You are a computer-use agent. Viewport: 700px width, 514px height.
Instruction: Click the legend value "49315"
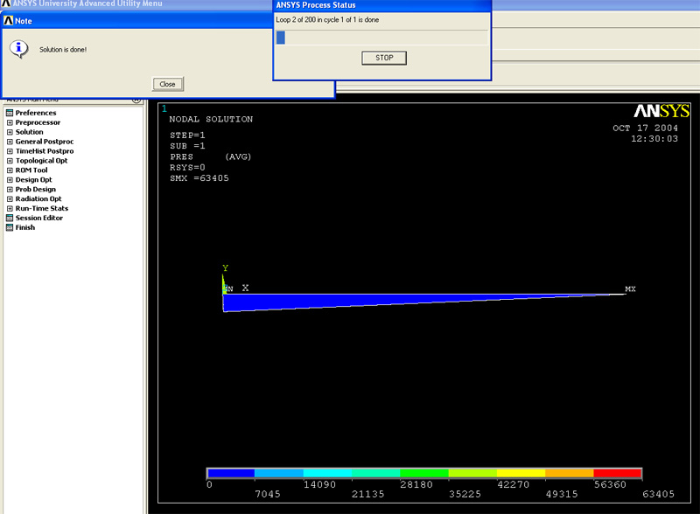(561, 495)
